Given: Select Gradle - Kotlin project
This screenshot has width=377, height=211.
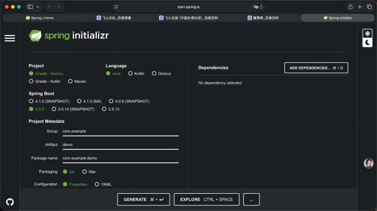Looking at the screenshot, I should 45,82.
